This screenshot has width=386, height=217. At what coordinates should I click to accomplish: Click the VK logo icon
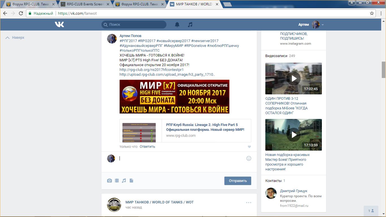pos(59,25)
